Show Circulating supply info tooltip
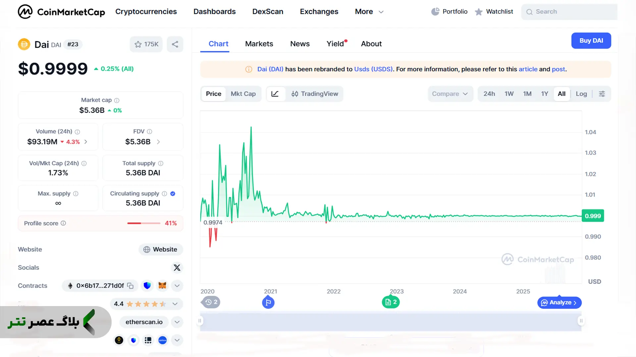This screenshot has height=357, width=636. coord(164,194)
